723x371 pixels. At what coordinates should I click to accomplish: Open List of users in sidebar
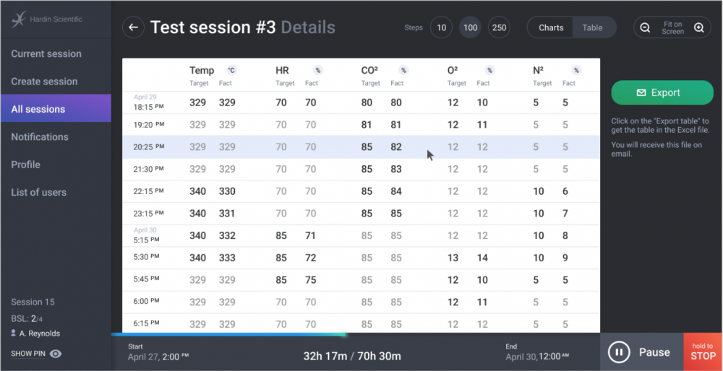(x=39, y=193)
